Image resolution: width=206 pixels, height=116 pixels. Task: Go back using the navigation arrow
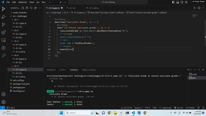[61, 2]
